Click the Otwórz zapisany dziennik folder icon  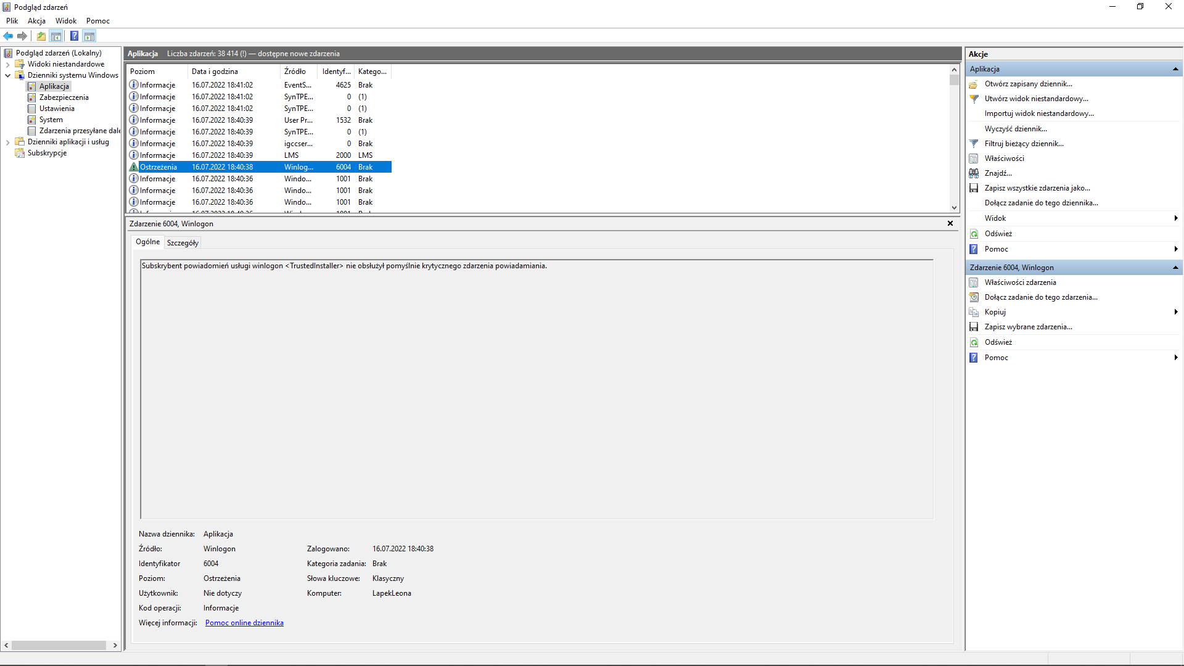974,84
